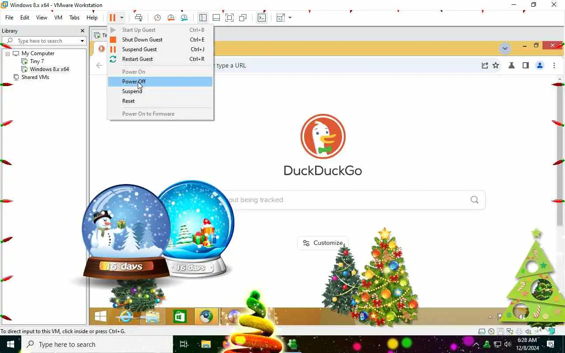This screenshot has height=353, width=565.
Task: Collapse the My Computer tree node
Action: (x=8, y=53)
